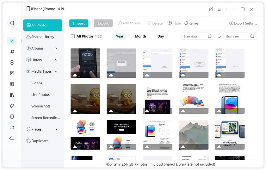Select Screen Recordings under Media Types

tap(46, 118)
